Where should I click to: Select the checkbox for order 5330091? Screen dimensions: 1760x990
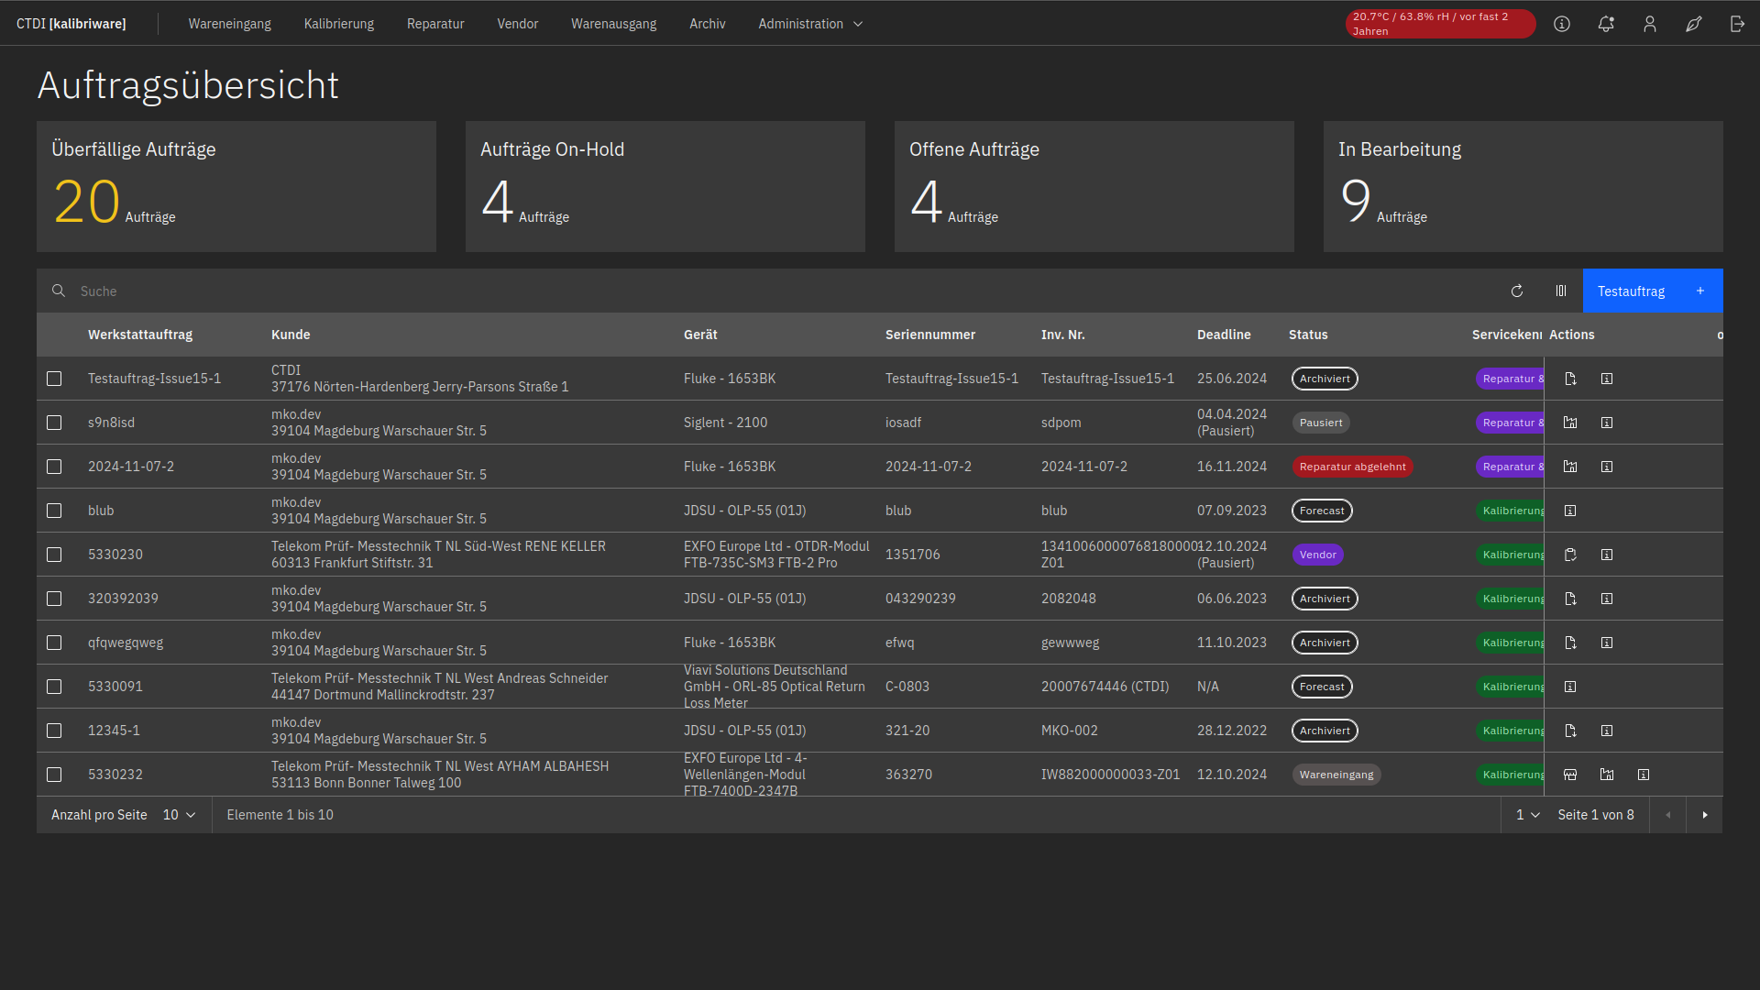point(54,687)
